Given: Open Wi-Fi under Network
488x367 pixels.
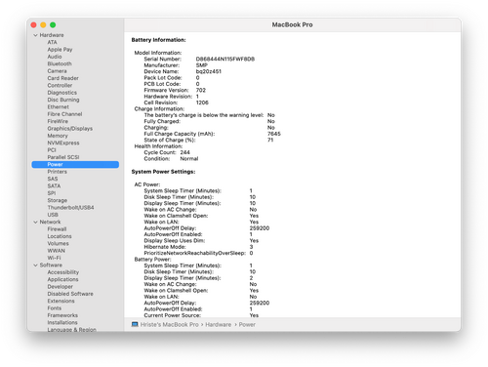Looking at the screenshot, I should [54, 258].
